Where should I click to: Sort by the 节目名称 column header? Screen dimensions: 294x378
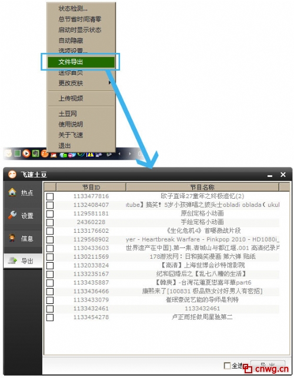pyautogui.click(x=202, y=187)
